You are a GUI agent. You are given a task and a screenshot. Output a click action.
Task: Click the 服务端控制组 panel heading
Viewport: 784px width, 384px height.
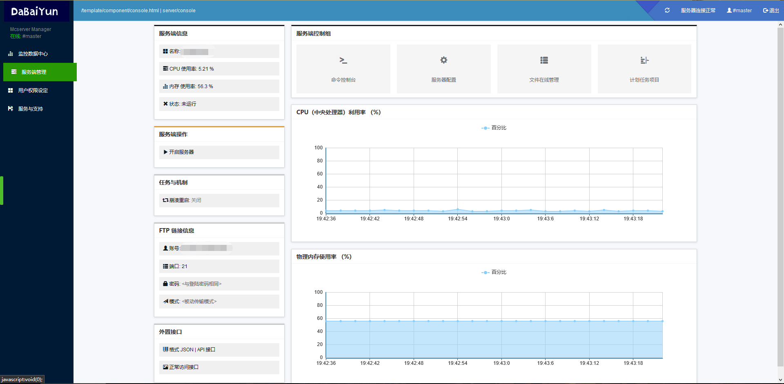[314, 34]
